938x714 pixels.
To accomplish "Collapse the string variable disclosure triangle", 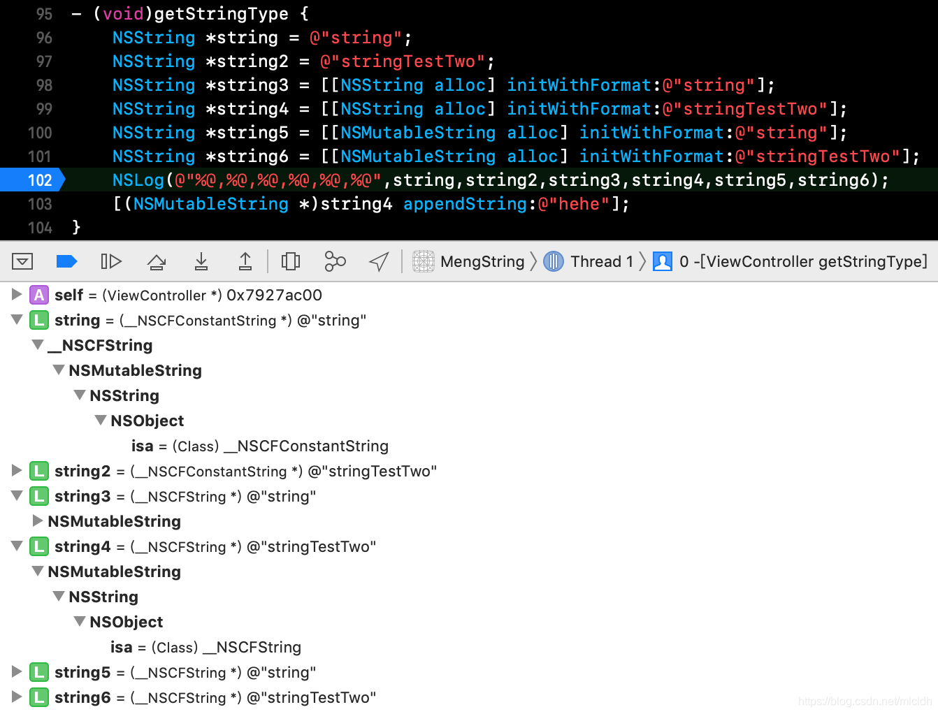I will (17, 319).
